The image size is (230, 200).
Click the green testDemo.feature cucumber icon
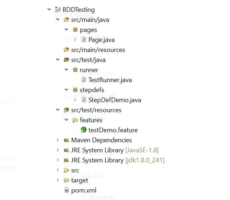pyautogui.click(x=84, y=130)
